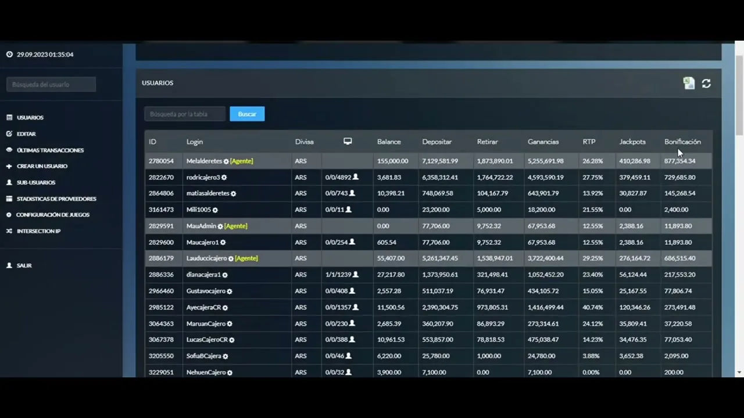Sort by RTP column header
Screen dimensions: 744x418
[589, 142]
